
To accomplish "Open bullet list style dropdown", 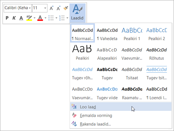I will pos(56,18).
